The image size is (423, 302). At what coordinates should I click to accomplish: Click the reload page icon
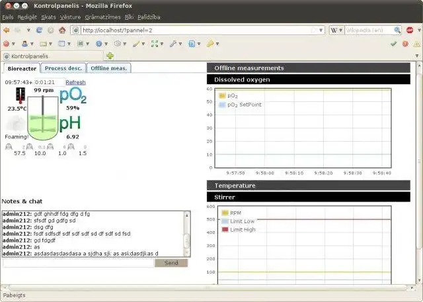[39, 30]
